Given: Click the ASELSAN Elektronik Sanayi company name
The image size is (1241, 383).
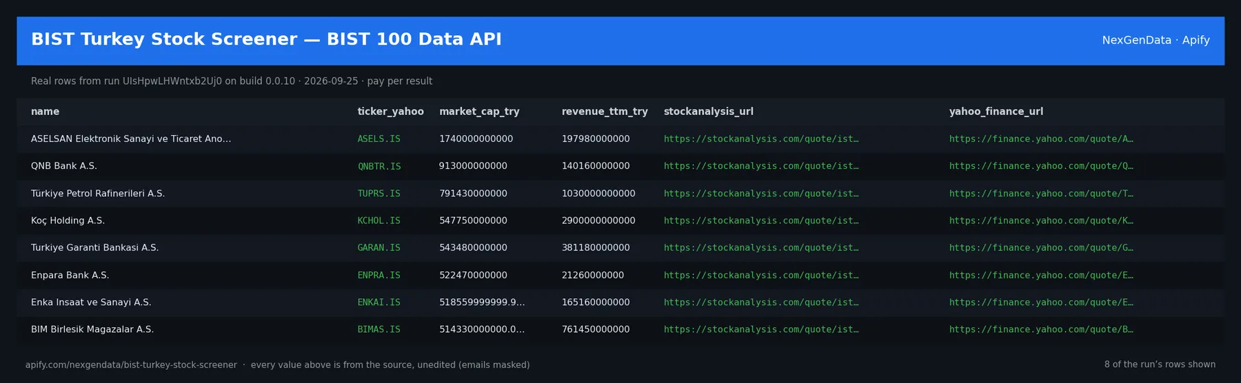Looking at the screenshot, I should pyautogui.click(x=131, y=139).
